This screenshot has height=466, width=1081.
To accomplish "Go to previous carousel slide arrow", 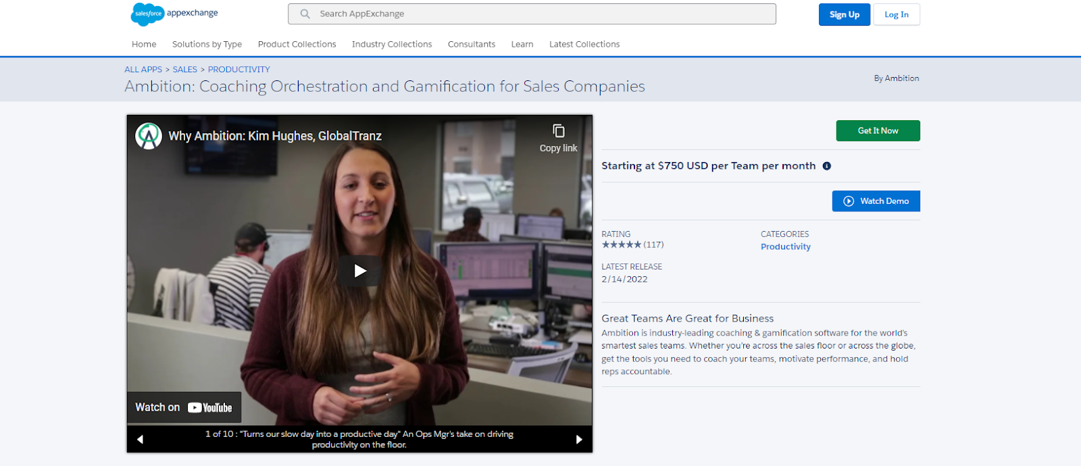I will tap(140, 439).
